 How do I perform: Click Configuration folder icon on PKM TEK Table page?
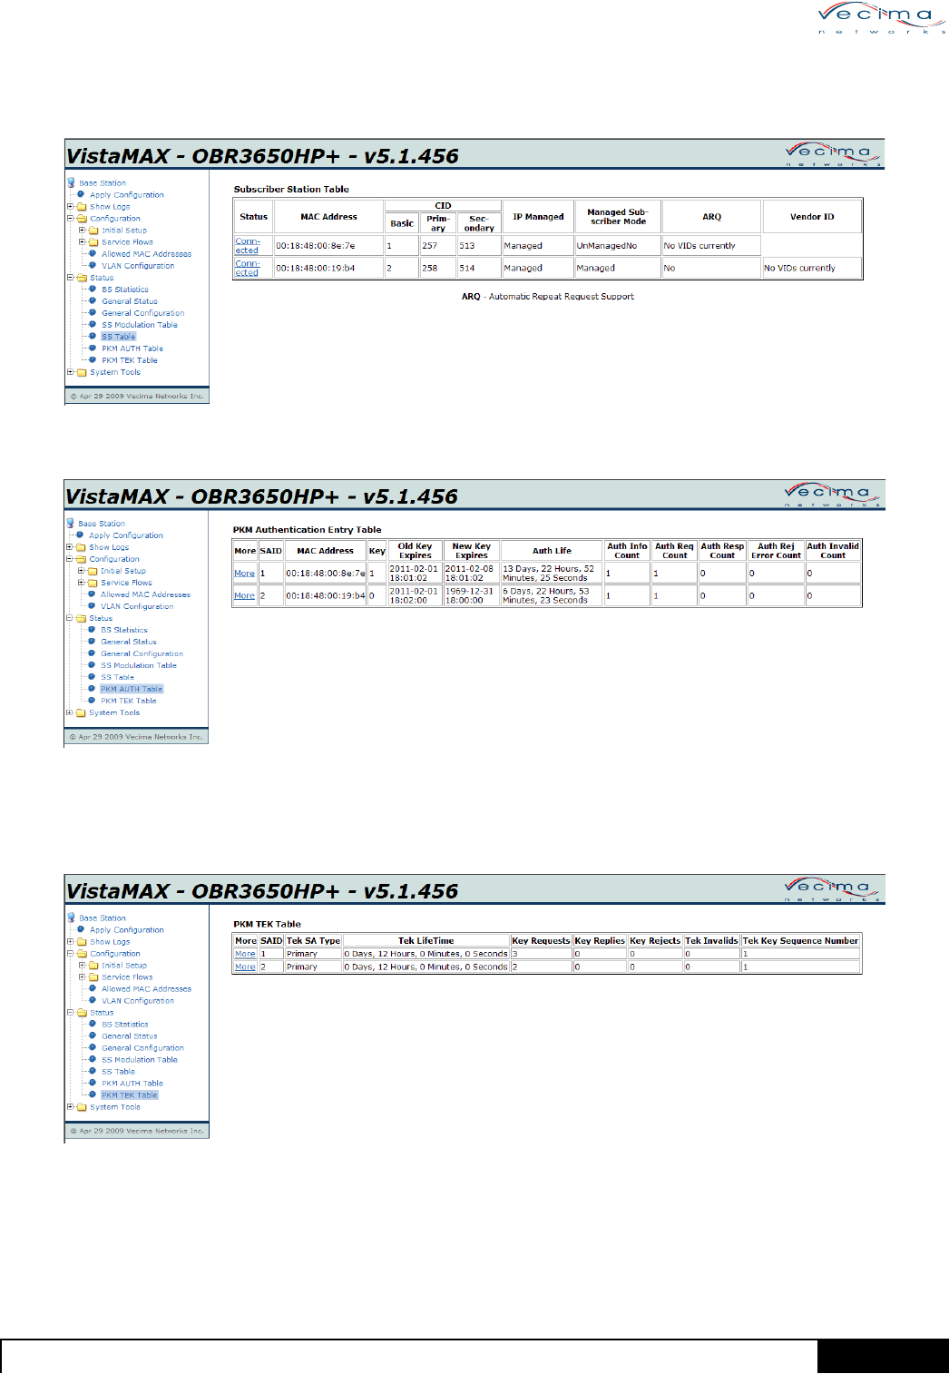[82, 954]
